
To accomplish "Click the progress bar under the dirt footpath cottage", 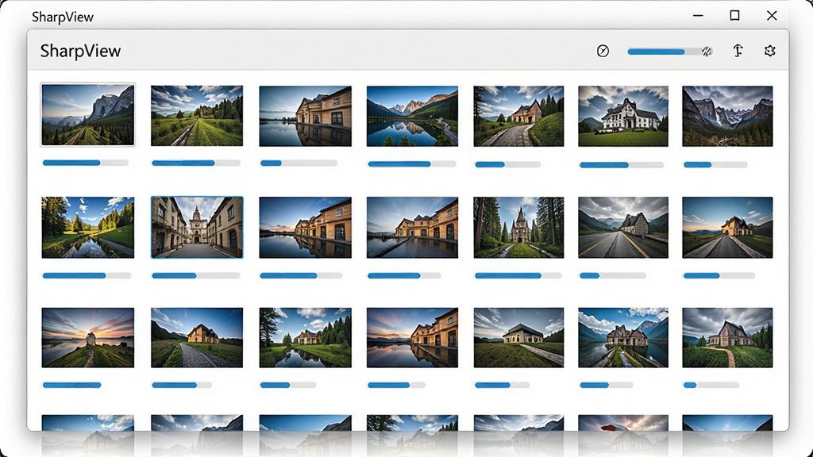I will tap(711, 385).
